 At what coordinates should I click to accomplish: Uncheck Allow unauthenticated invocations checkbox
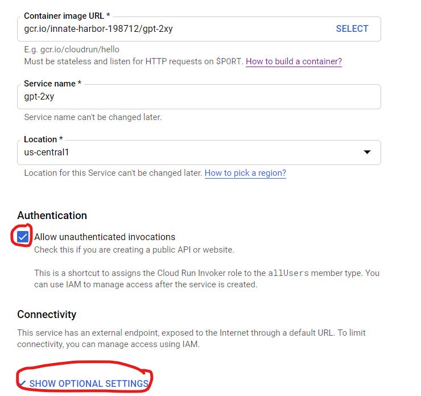pos(23,237)
